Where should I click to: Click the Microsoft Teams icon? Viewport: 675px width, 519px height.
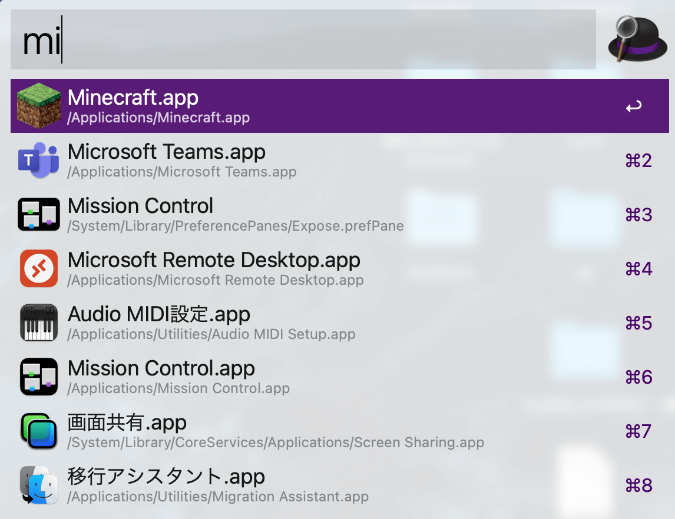tap(39, 160)
